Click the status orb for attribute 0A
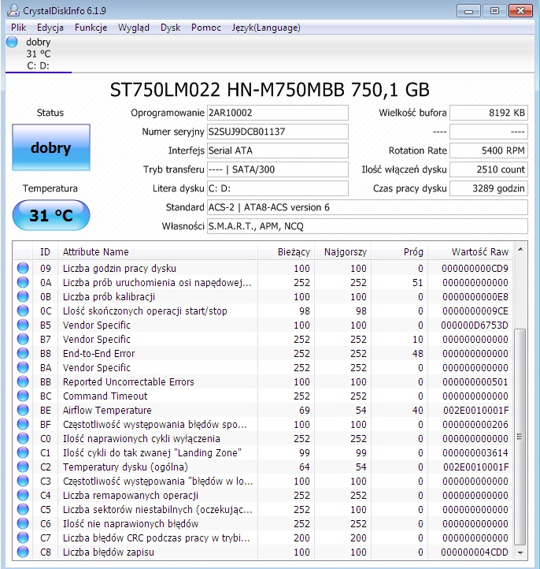This screenshot has height=569, width=540. tap(23, 282)
